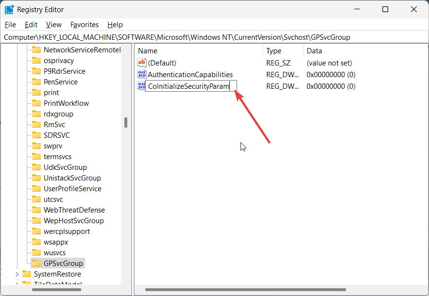Click the CoInitializeSecurityParam data value 0x00000000
This screenshot has height=296, width=429.
(331, 86)
